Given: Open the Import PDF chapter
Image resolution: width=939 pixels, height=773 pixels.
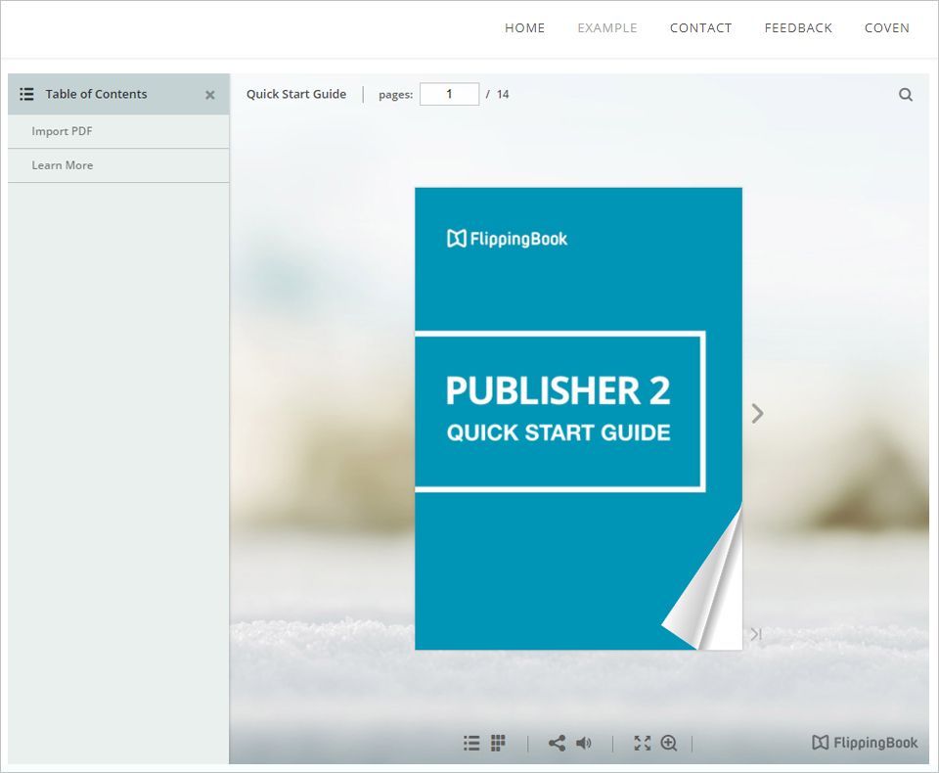Looking at the screenshot, I should [118, 131].
